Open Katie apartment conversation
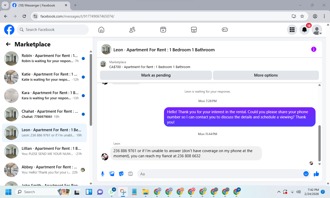 44,77
